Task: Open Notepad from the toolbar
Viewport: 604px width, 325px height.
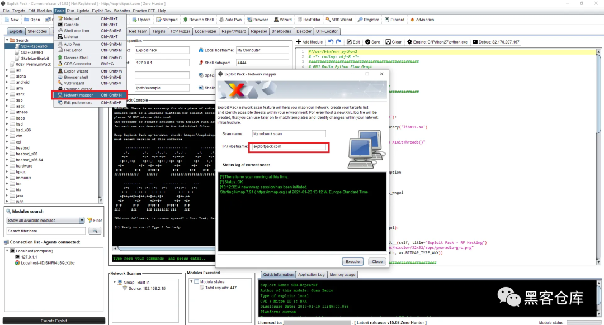Action: click(167, 20)
